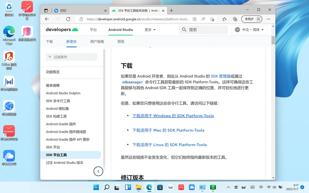Screen dimensions: 309x193
Task: Follow the SDK 管理器 link
Action: pyautogui.click(x=221, y=76)
